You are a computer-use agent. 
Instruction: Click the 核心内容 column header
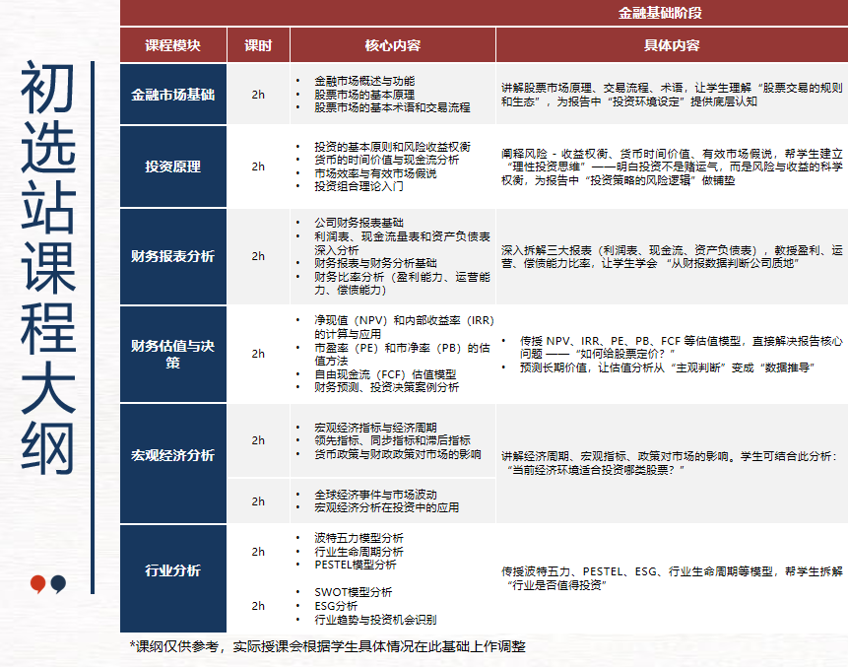[393, 44]
